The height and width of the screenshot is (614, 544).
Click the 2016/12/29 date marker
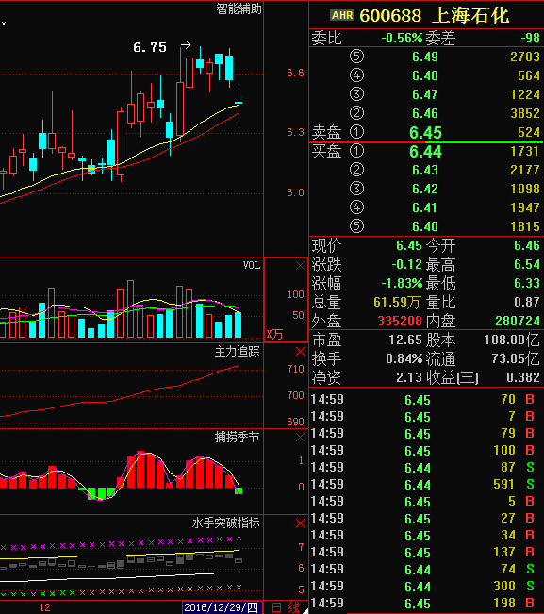coord(222,607)
